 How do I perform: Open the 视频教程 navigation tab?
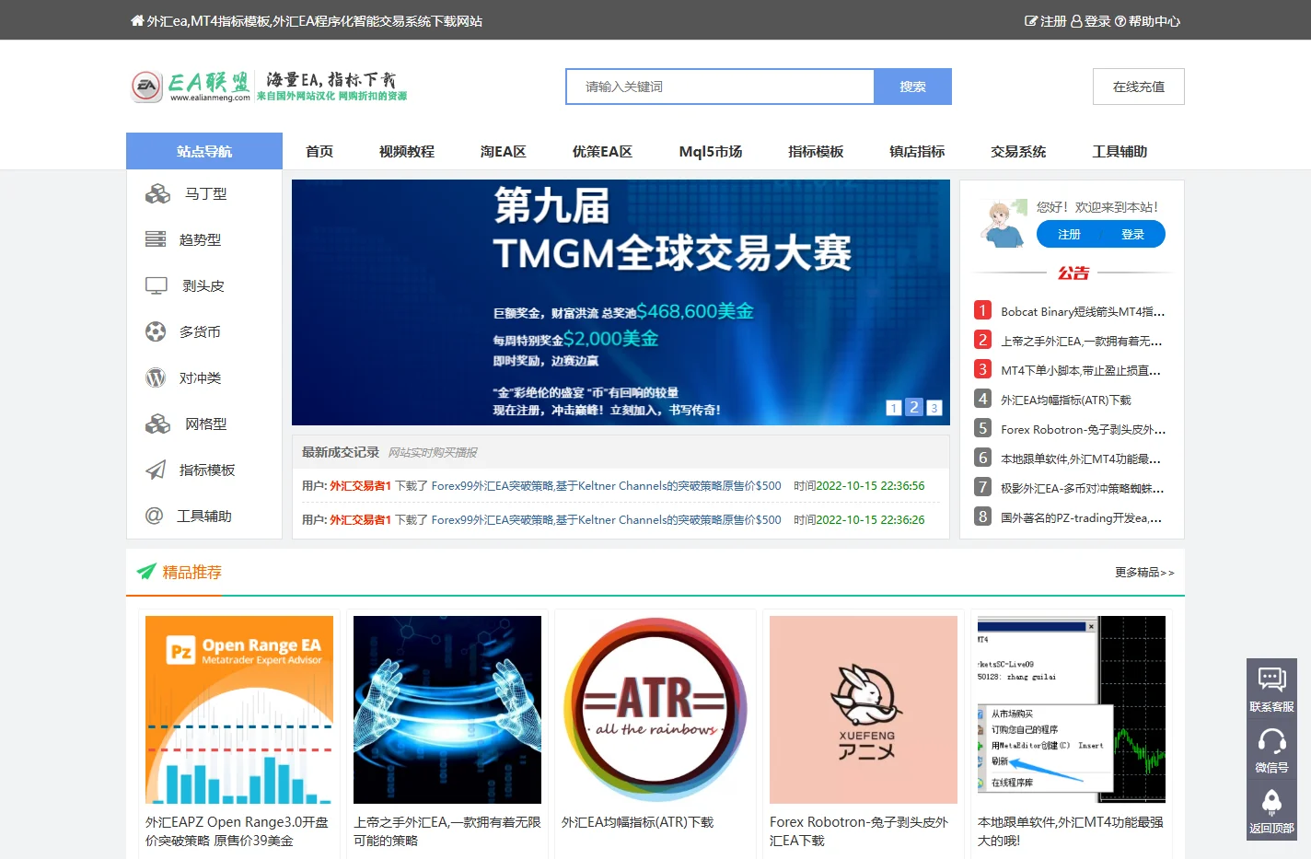click(x=406, y=151)
